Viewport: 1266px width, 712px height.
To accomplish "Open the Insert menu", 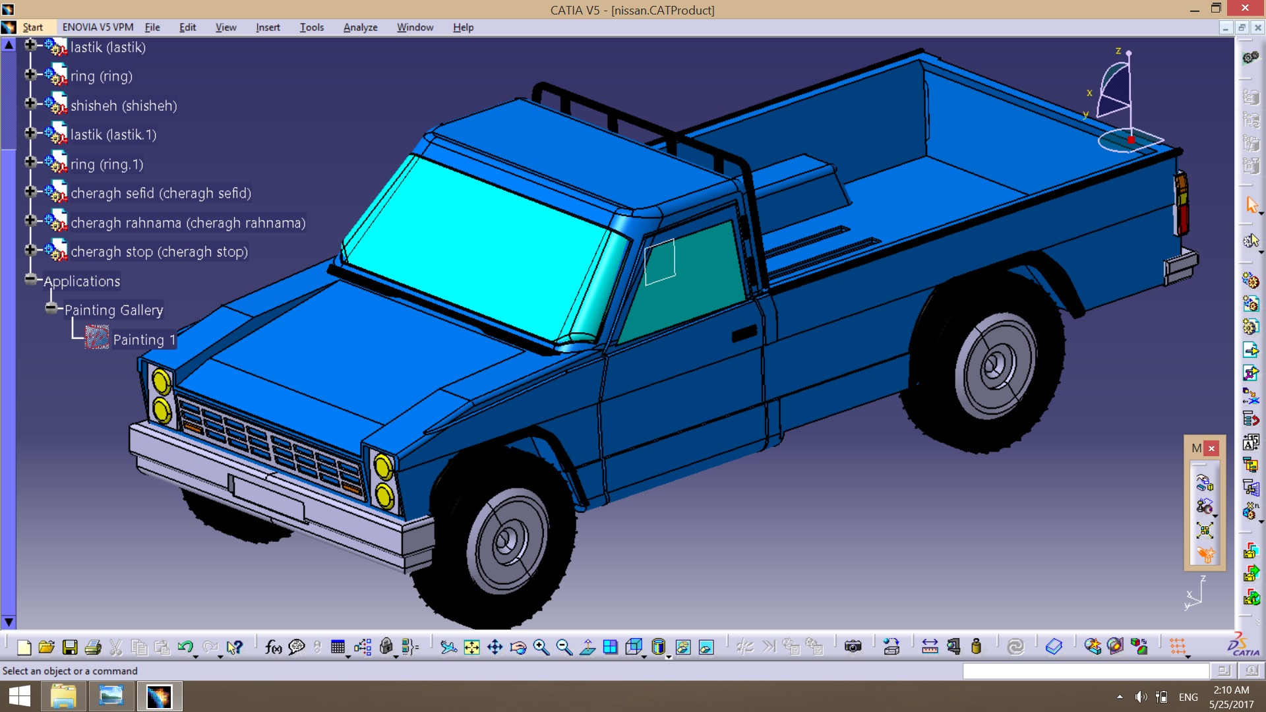I will coord(268,27).
